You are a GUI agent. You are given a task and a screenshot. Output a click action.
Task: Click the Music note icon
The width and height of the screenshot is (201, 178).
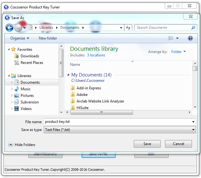[17, 89]
